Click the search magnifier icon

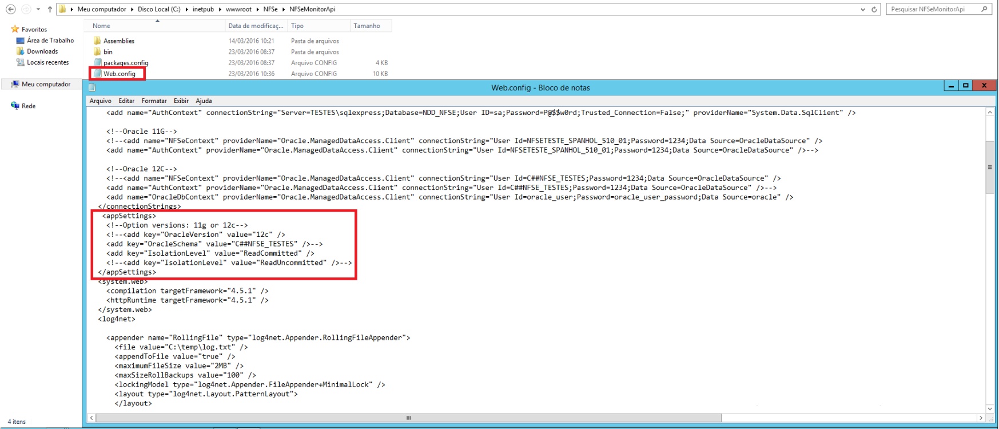984,9
